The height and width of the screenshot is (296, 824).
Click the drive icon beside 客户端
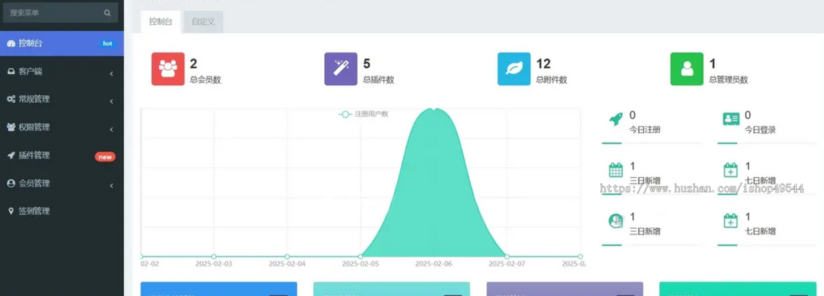click(x=11, y=71)
